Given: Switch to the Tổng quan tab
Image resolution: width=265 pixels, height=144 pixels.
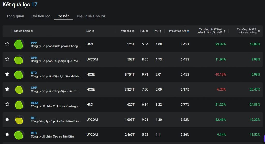Looking at the screenshot, I should click(x=15, y=16).
